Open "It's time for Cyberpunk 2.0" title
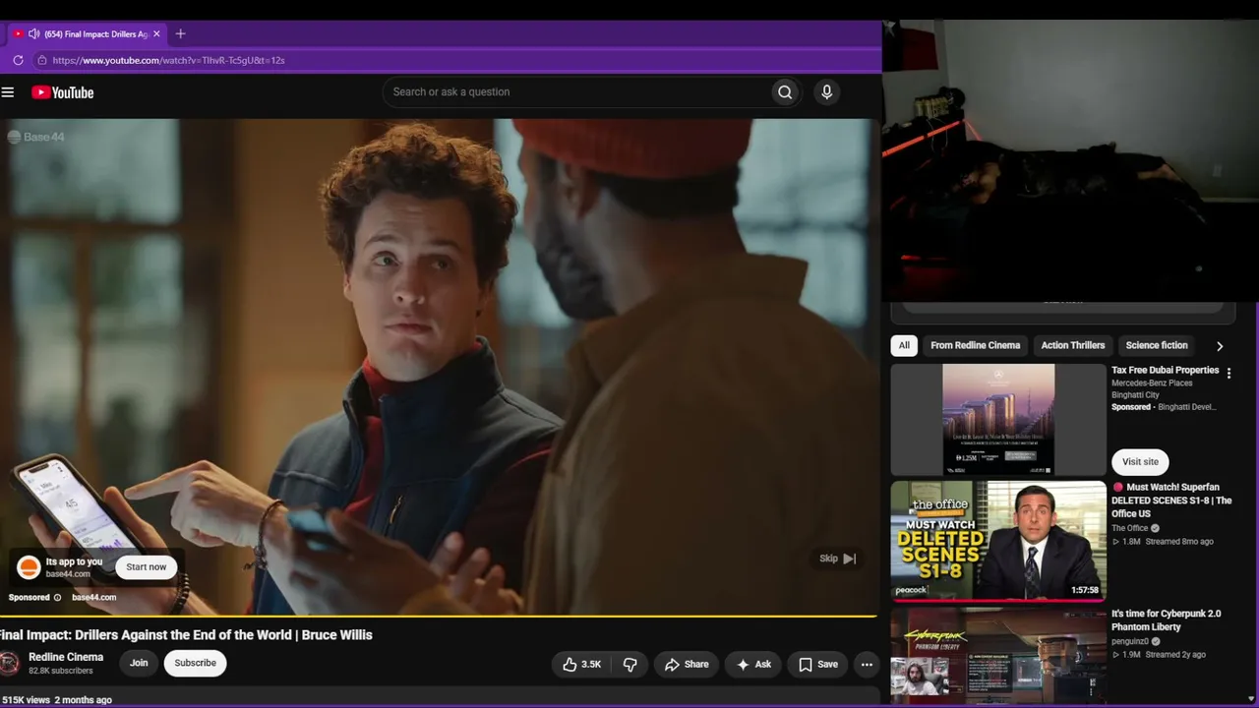The width and height of the screenshot is (1259, 708). [1167, 620]
